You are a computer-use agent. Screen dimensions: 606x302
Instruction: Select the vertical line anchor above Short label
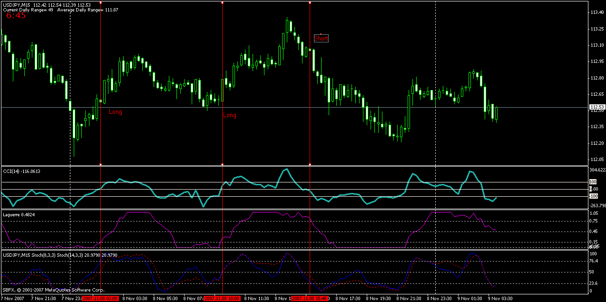click(x=311, y=3)
